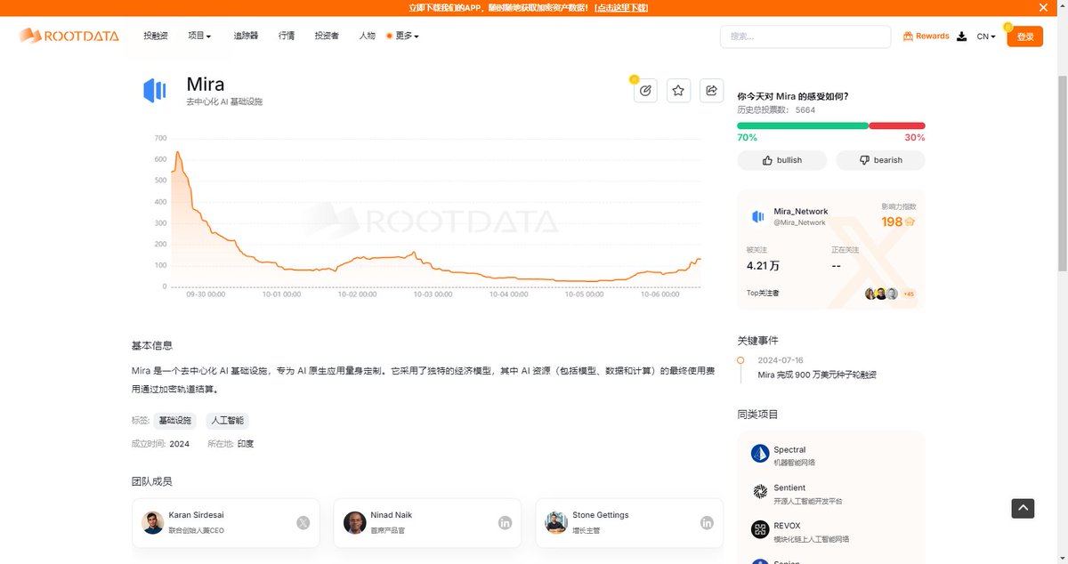Click the influence index value 198
The image size is (1068, 564).
pos(892,222)
